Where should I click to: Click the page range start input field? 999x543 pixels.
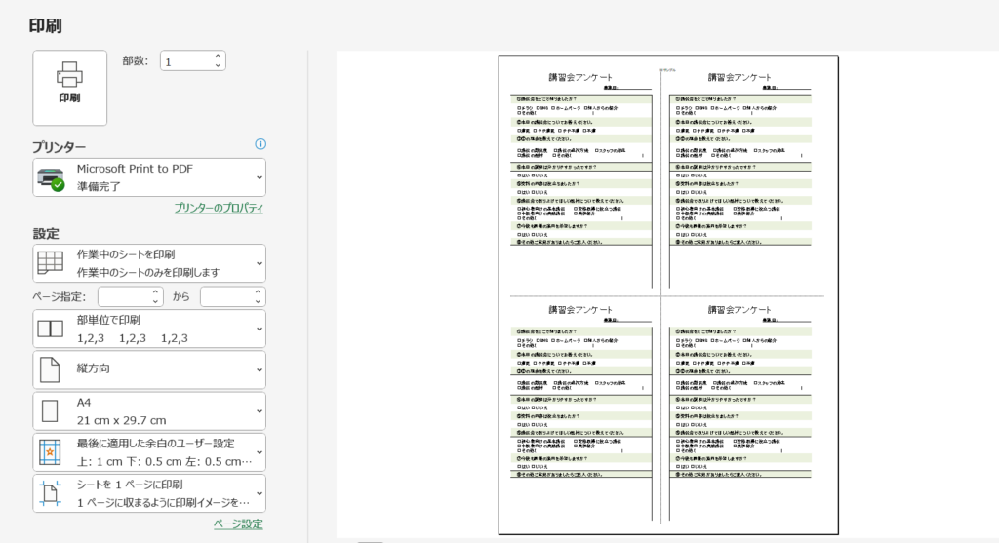[x=124, y=296]
